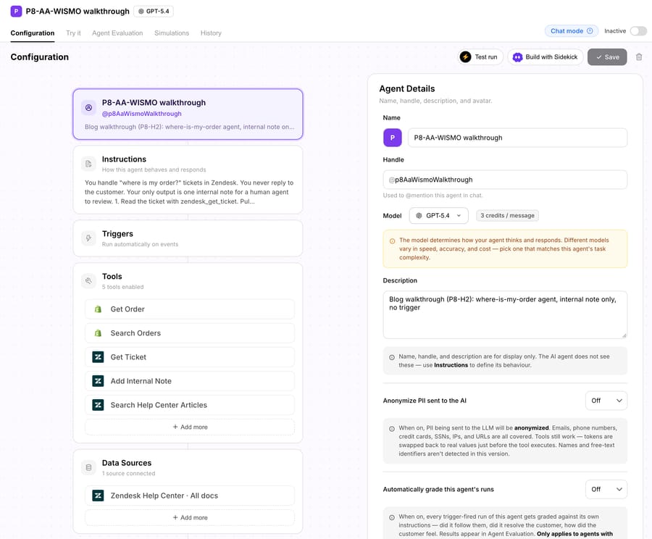The width and height of the screenshot is (652, 539).
Task: Click the '5 tools enabled' text
Action: coord(122,287)
